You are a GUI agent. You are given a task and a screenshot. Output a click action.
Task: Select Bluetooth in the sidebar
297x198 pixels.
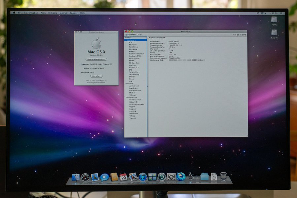(133, 45)
